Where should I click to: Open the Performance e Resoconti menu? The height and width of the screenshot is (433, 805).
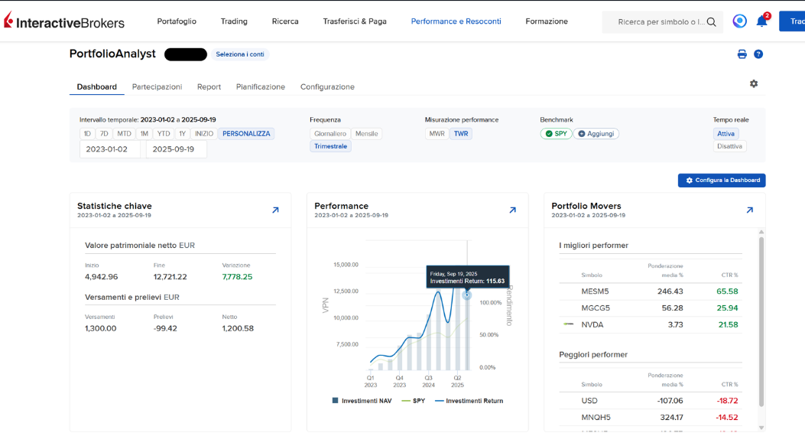456,21
